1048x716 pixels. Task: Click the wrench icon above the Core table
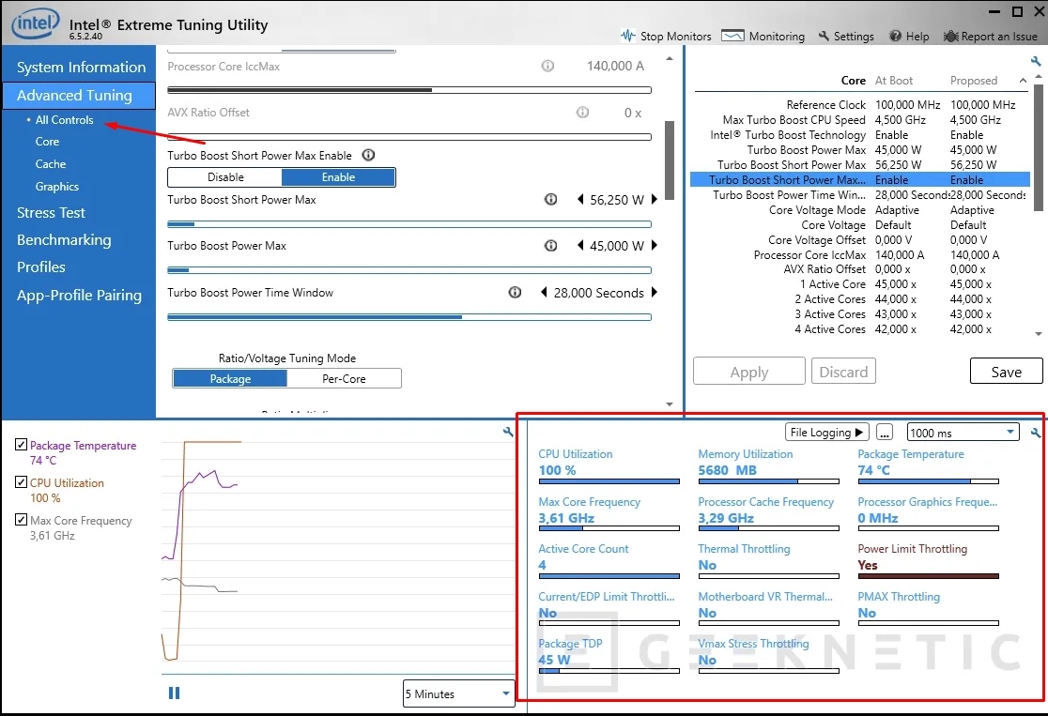click(x=1036, y=61)
